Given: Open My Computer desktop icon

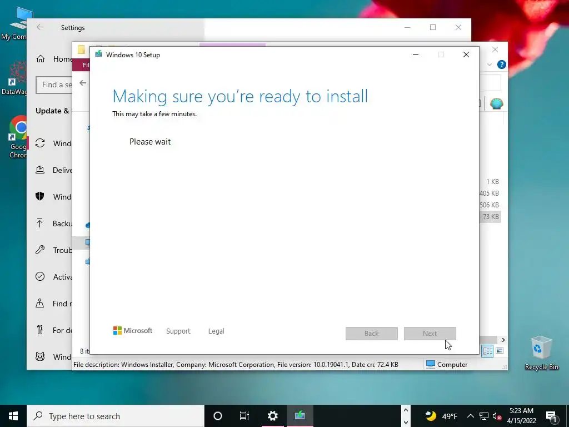Looking at the screenshot, I should 16,23.
